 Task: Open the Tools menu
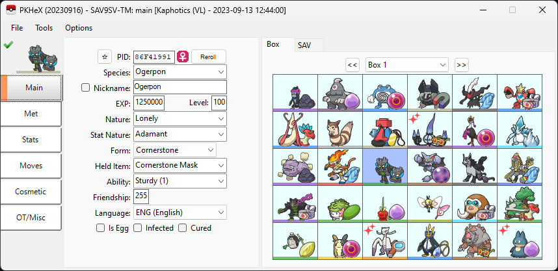pos(44,28)
